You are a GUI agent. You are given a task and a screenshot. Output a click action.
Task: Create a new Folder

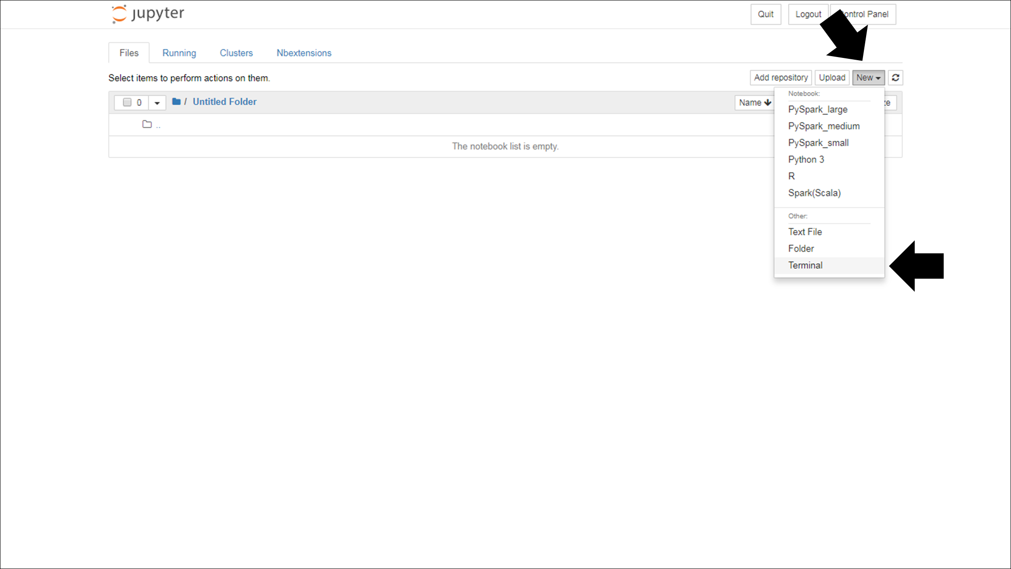(829, 249)
